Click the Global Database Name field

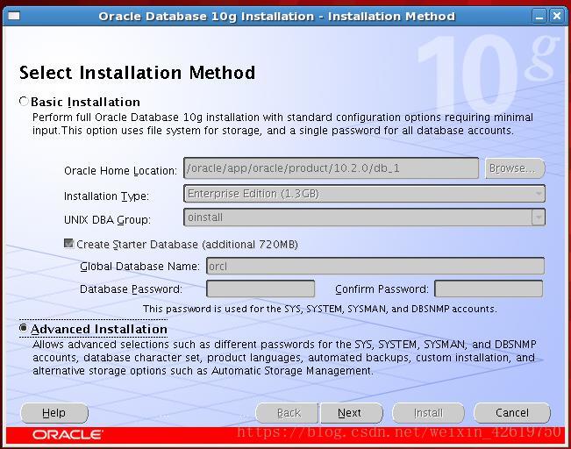click(x=375, y=267)
